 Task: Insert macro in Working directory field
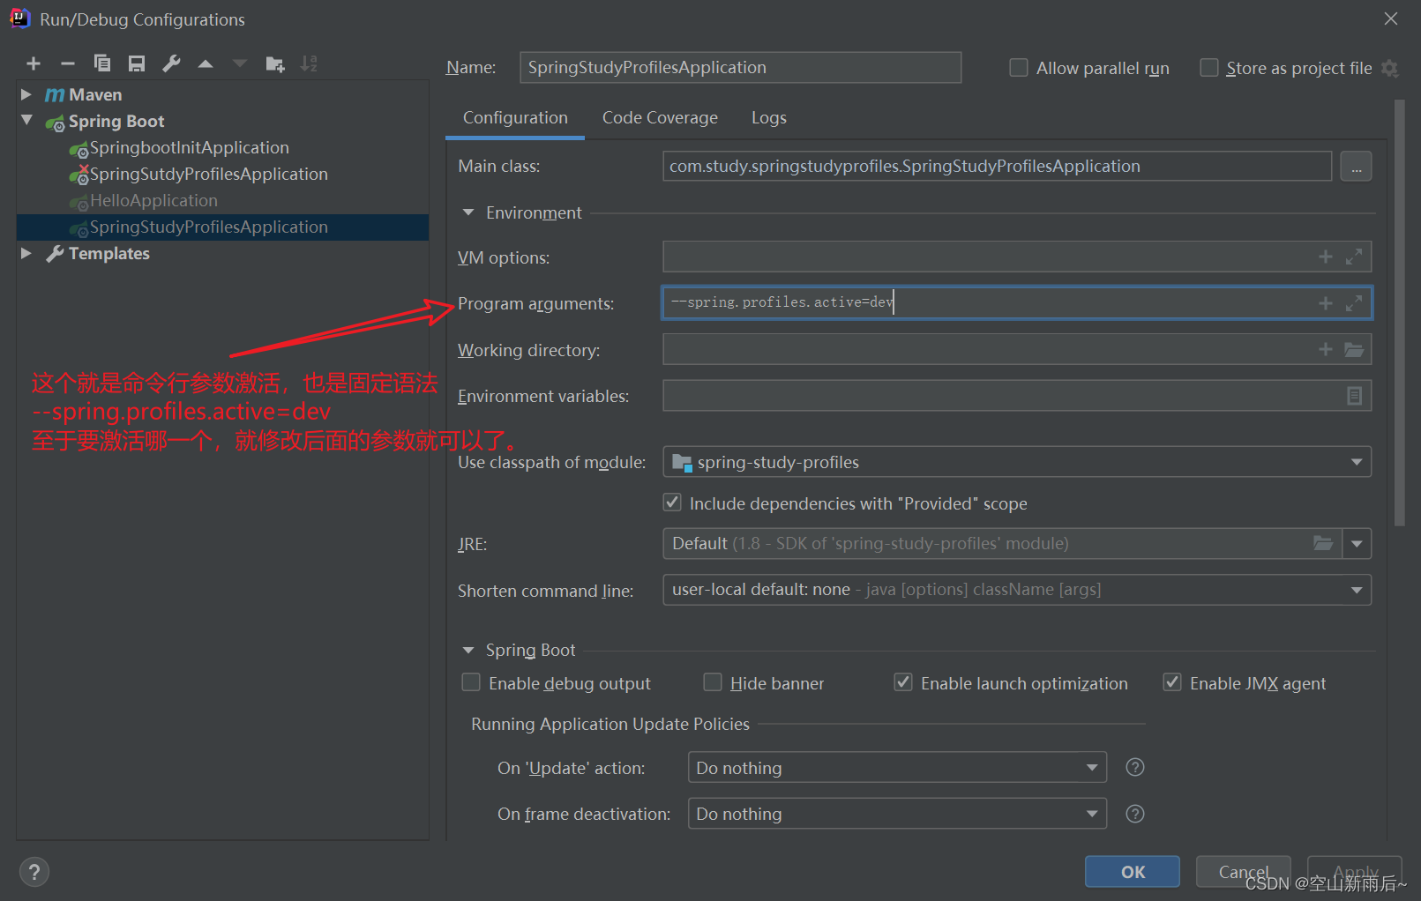coord(1326,350)
